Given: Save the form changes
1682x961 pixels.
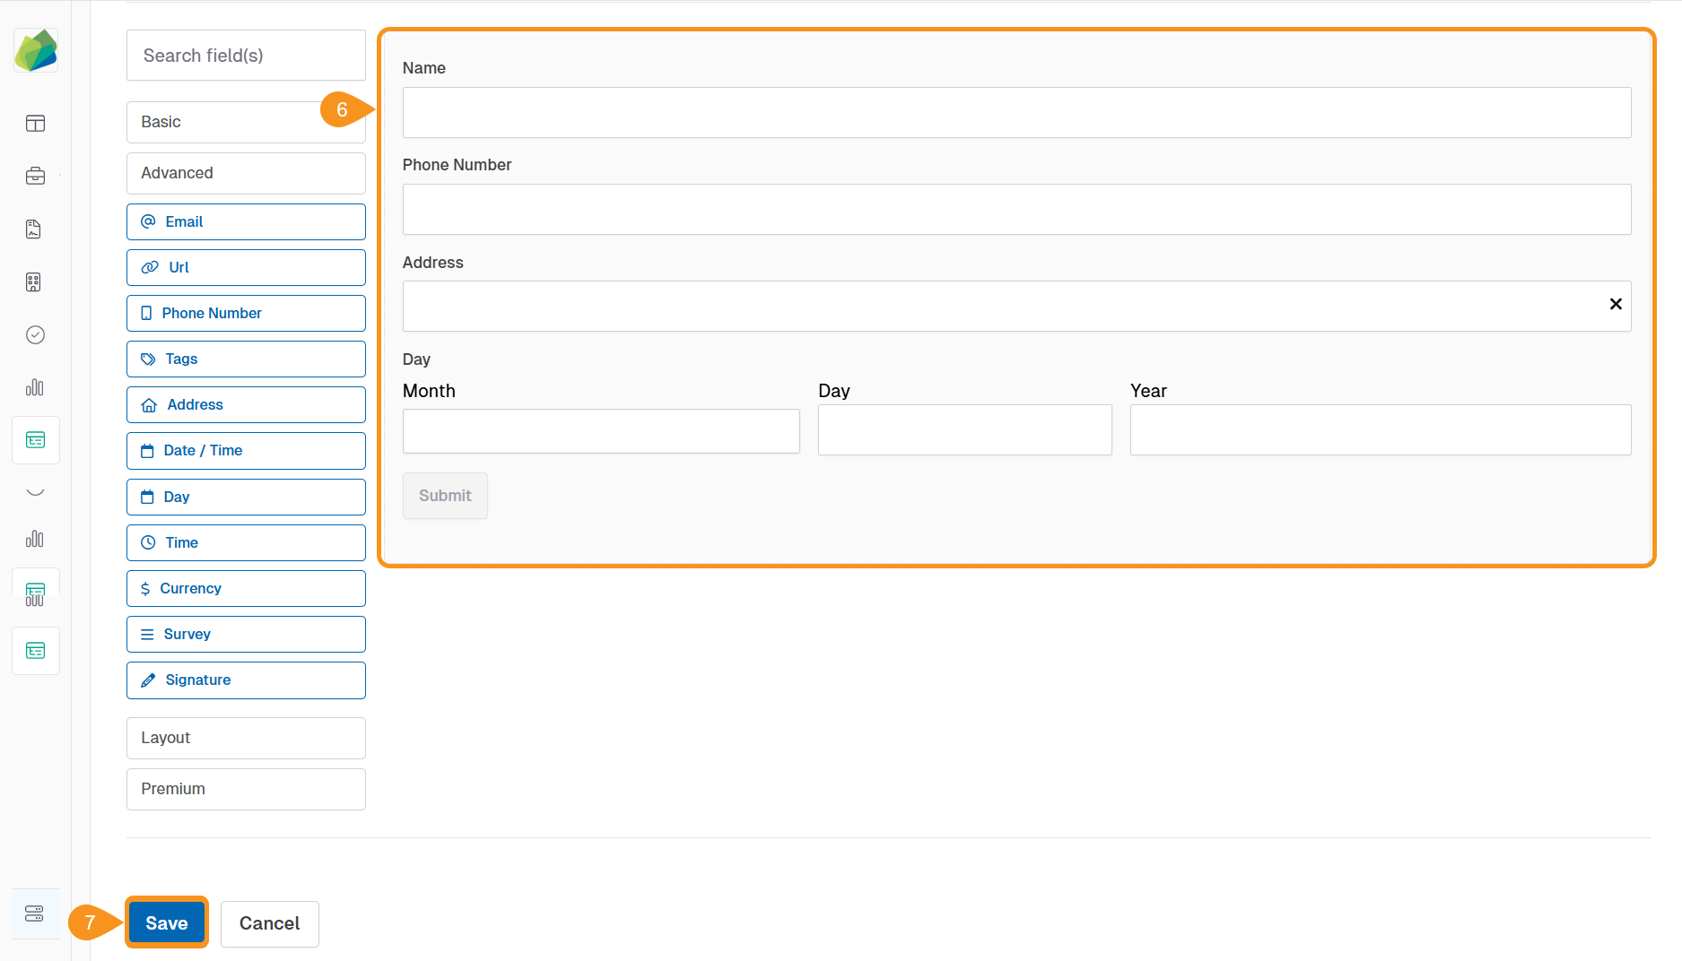Looking at the screenshot, I should point(166,922).
